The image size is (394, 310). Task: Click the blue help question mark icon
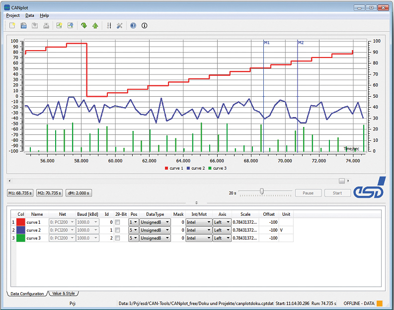pos(133,26)
